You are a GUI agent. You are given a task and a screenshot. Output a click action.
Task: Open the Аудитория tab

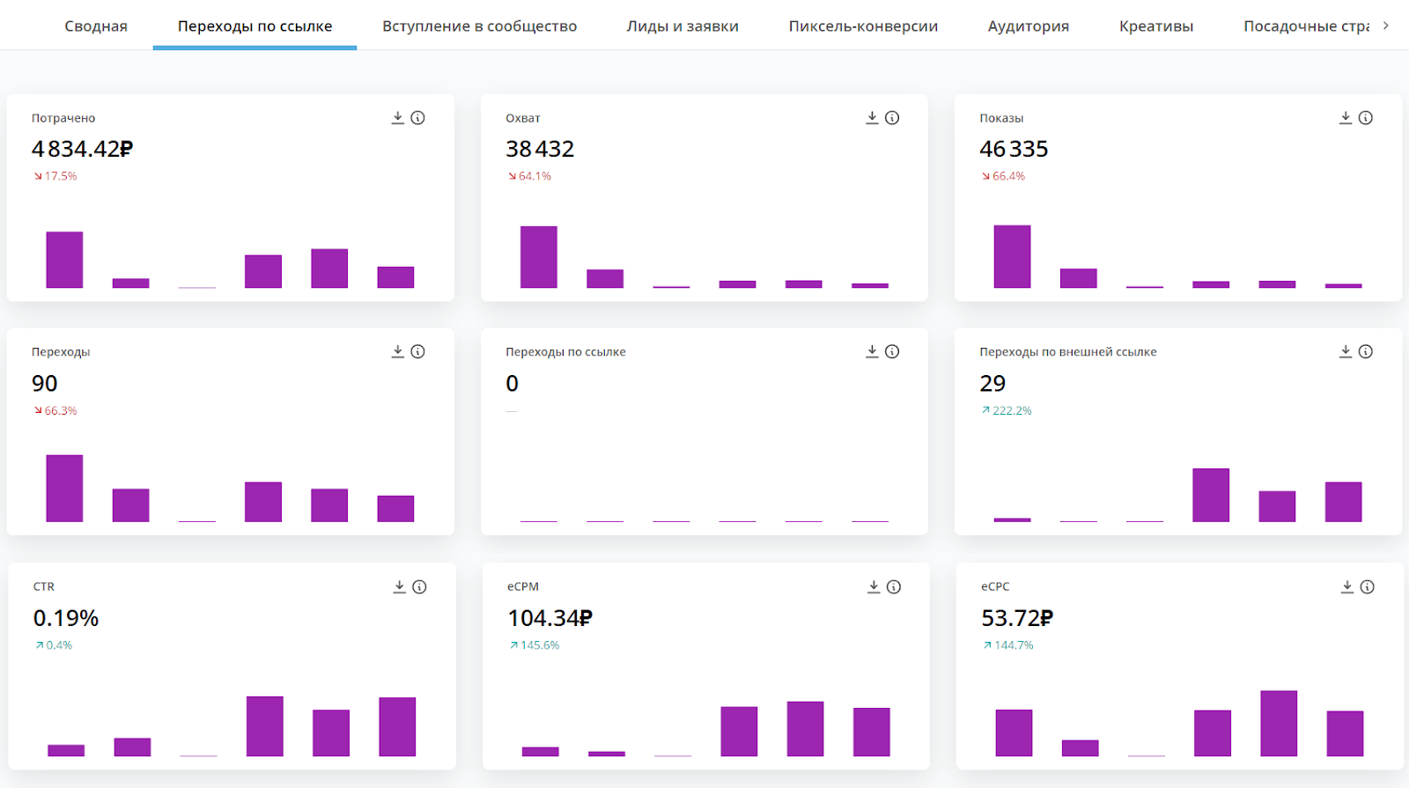(x=1028, y=26)
